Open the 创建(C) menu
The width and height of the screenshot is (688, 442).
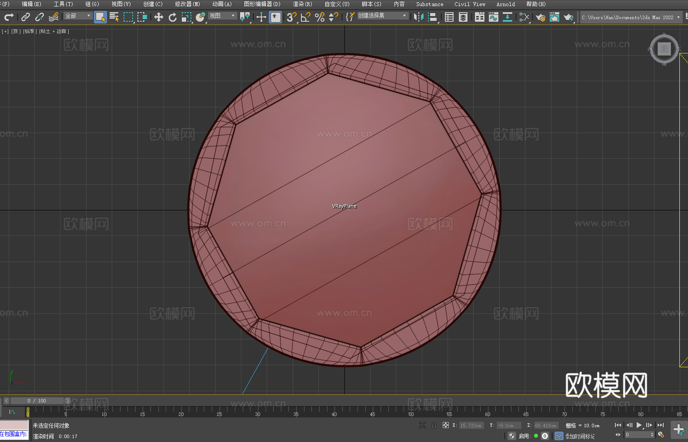click(153, 4)
